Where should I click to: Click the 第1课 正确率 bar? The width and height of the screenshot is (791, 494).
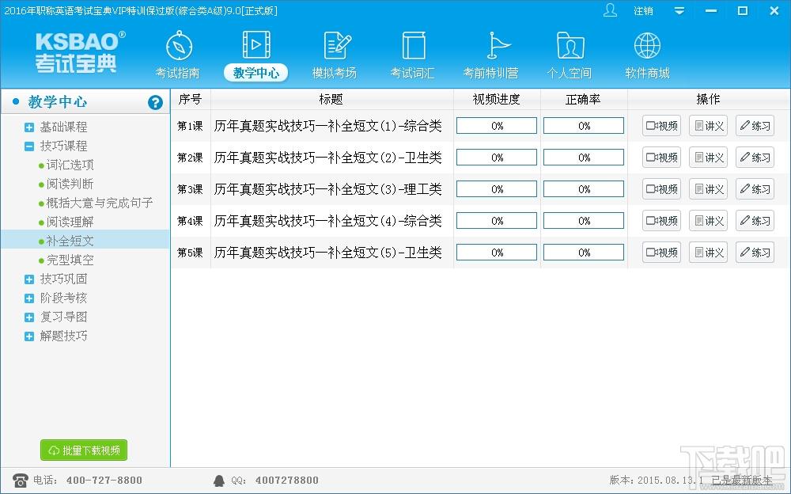(584, 126)
